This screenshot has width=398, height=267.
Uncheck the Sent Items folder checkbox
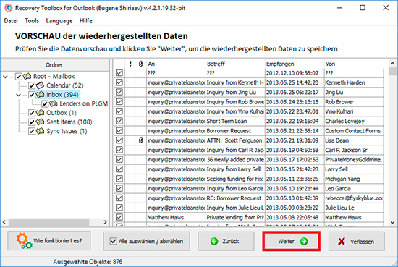coord(32,122)
